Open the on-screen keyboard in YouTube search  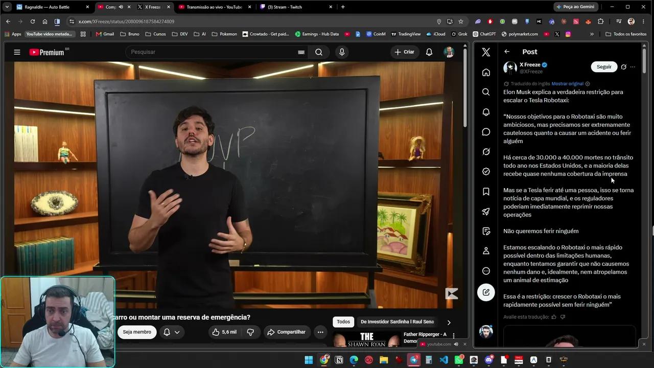click(x=301, y=52)
